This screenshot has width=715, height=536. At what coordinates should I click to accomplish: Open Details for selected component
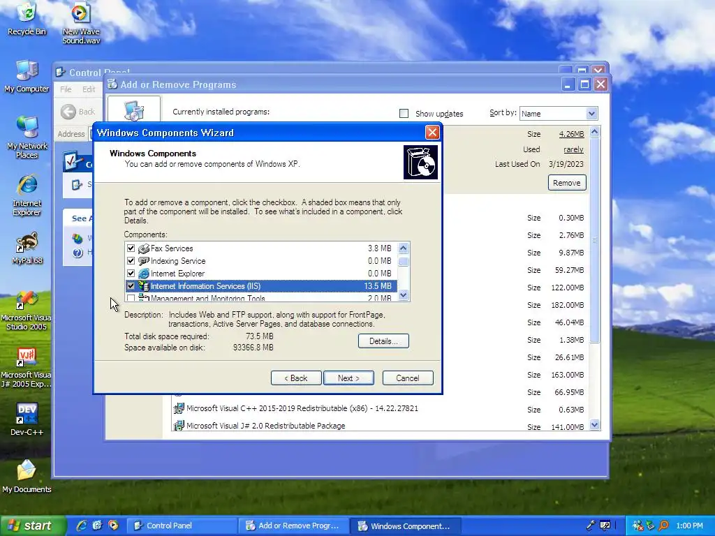tap(383, 341)
